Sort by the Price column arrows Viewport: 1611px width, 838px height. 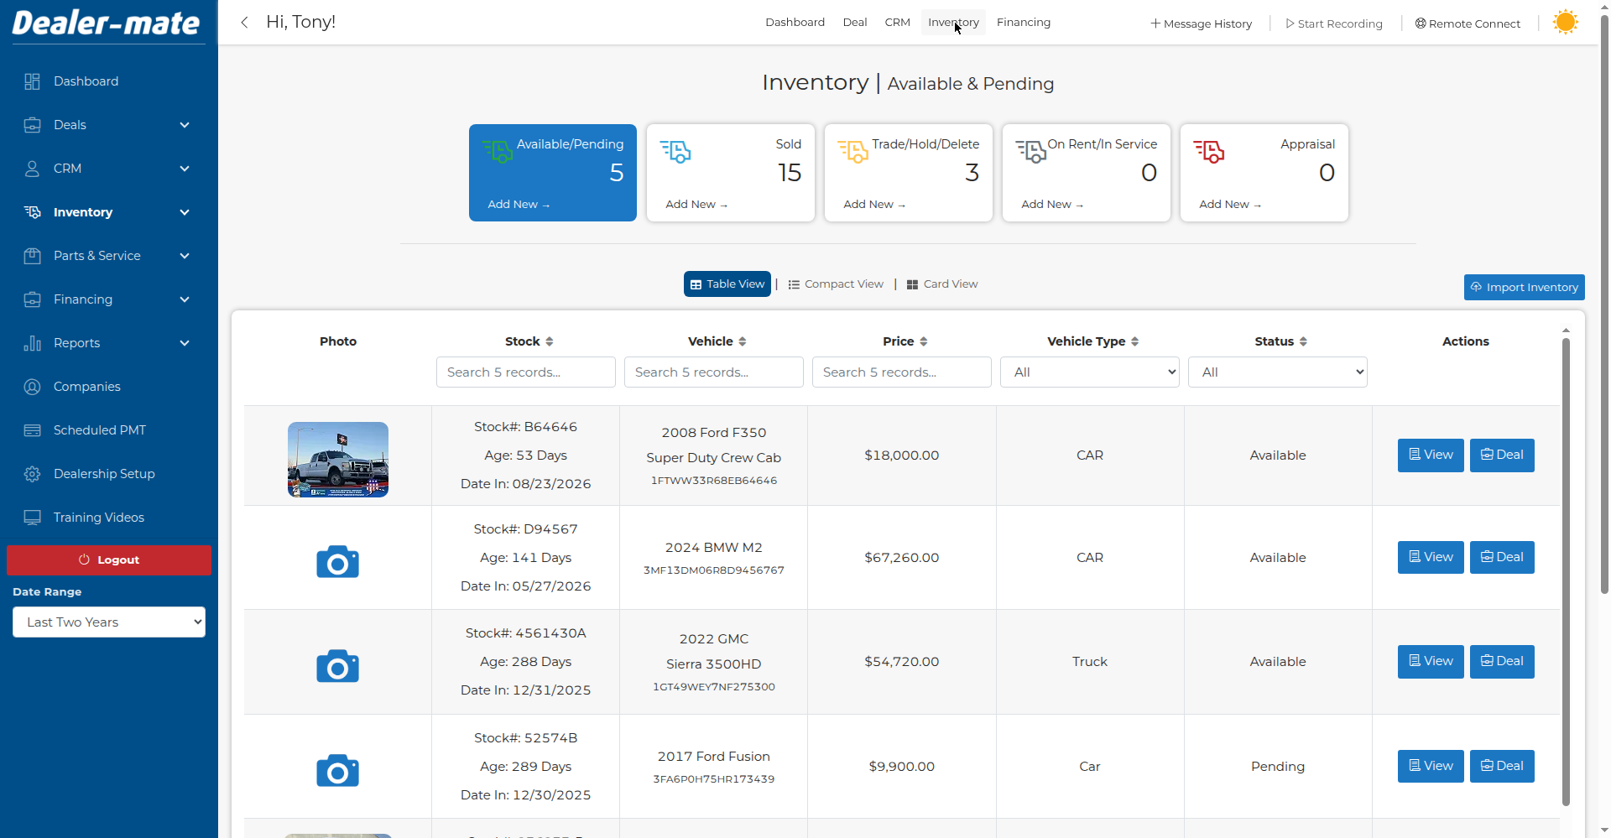(x=924, y=341)
